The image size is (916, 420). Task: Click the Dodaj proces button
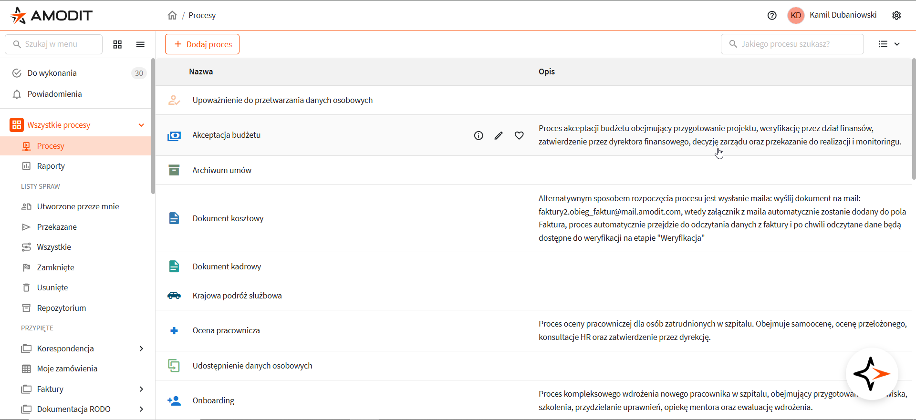click(202, 44)
